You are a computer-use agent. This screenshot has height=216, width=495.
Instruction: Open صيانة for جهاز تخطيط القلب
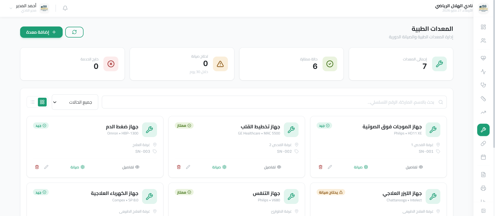tap(219, 167)
